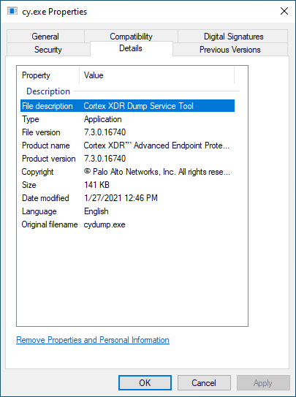Select the Details tab
Screen dimensions: 296x397
point(131,48)
